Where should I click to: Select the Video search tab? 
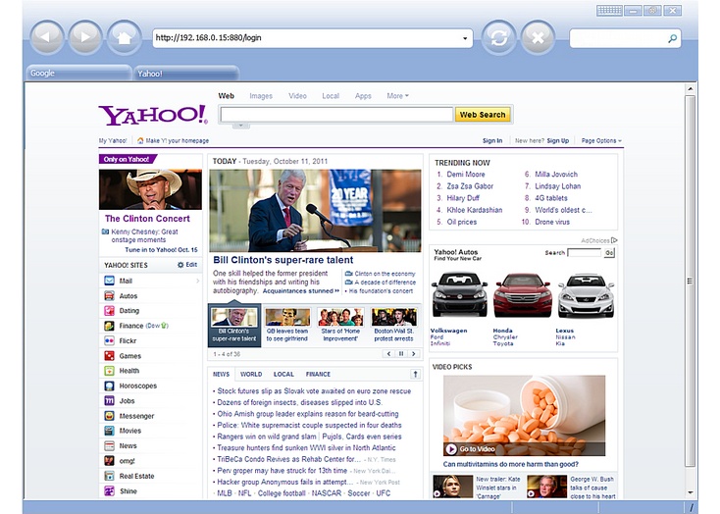297,96
